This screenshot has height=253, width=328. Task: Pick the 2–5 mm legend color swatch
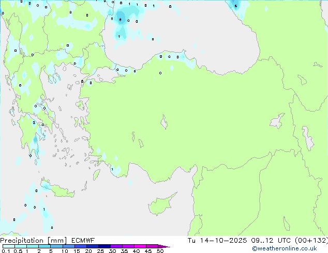coord(44,246)
